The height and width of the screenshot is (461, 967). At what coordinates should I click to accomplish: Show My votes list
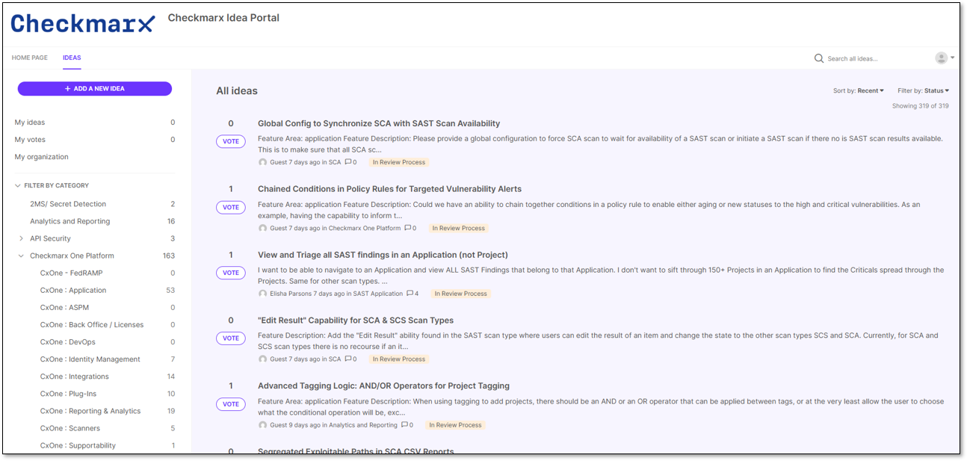(x=30, y=140)
